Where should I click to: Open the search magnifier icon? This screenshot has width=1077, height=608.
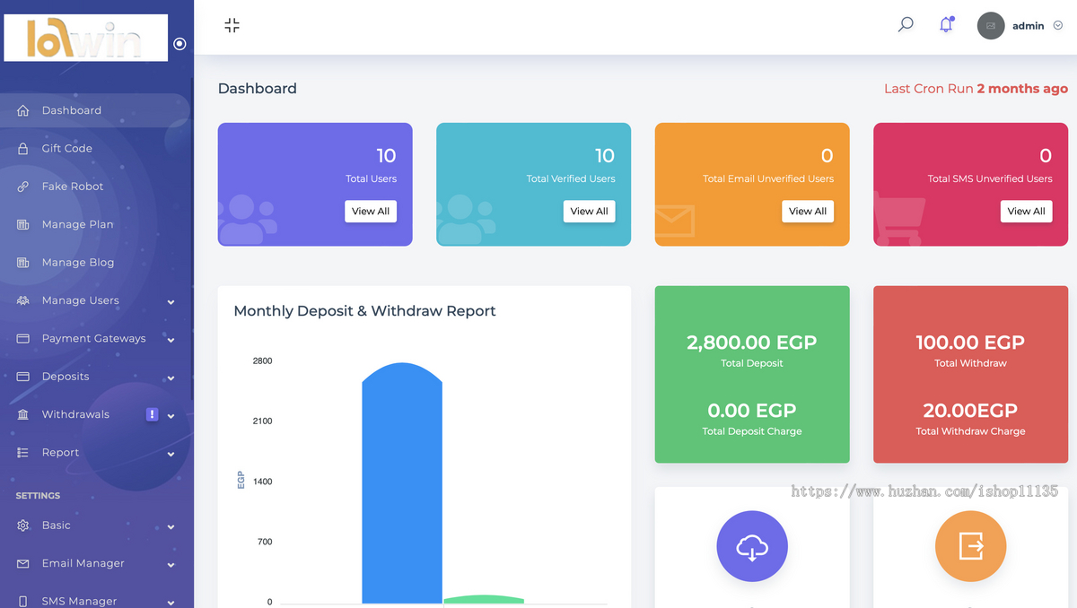pyautogui.click(x=906, y=25)
